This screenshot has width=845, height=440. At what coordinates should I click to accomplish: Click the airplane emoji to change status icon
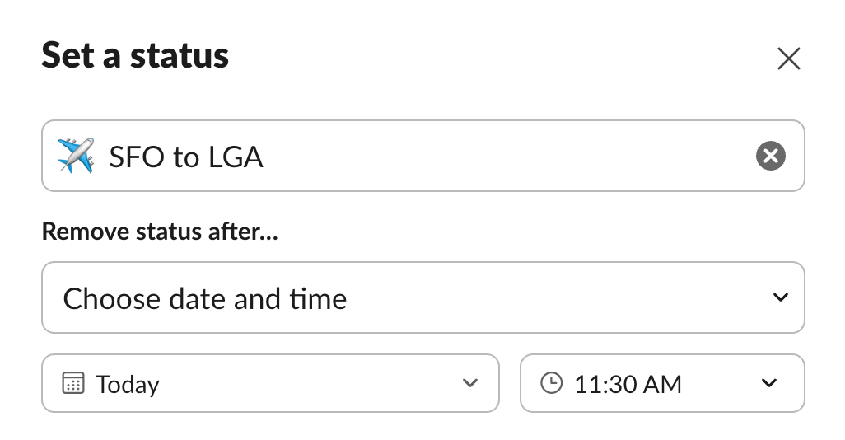tap(76, 156)
